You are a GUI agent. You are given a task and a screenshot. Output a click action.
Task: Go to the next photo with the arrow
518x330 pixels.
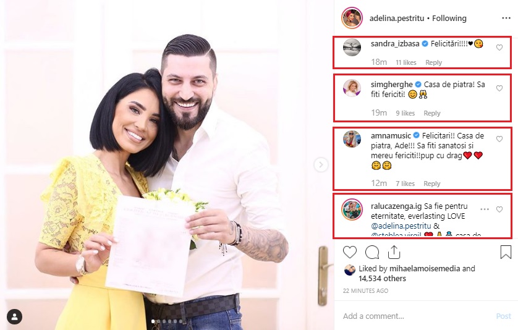(321, 164)
